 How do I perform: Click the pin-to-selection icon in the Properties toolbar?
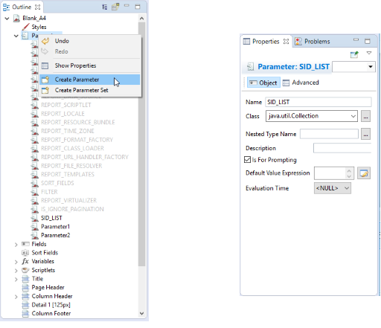tap(354, 54)
